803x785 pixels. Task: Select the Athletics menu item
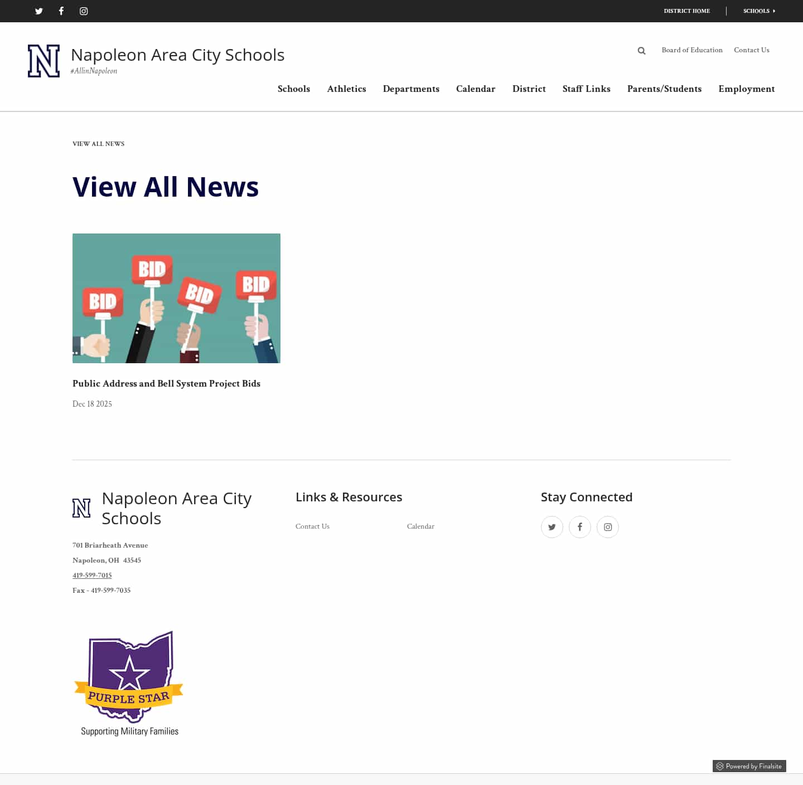(346, 89)
